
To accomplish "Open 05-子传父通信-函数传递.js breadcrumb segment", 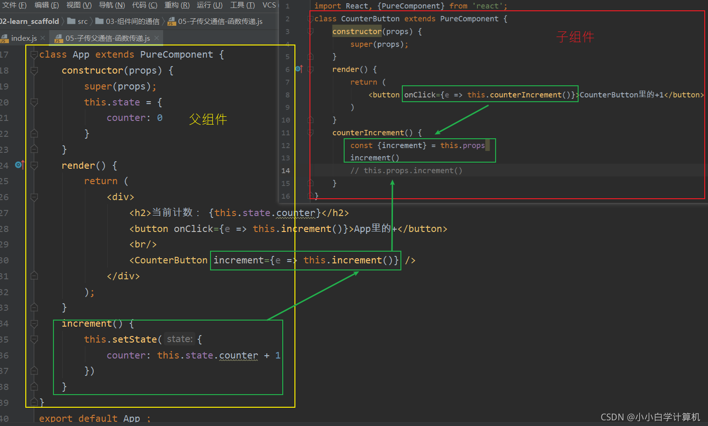I will 220,21.
